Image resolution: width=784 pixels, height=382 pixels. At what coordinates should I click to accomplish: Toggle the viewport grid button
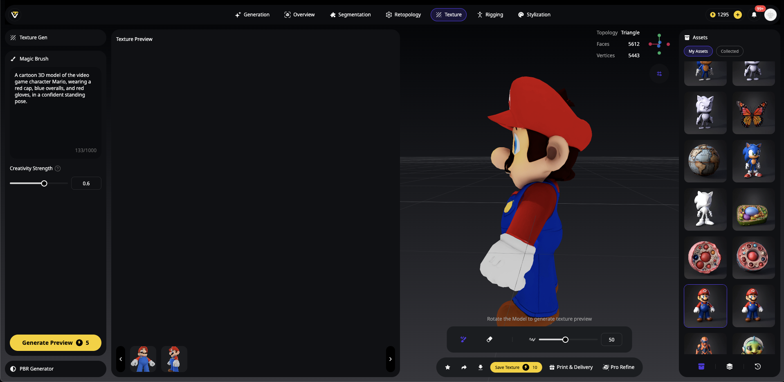click(x=659, y=74)
